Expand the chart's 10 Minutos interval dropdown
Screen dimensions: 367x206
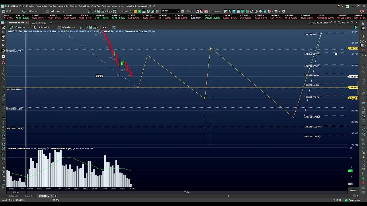(x=28, y=27)
